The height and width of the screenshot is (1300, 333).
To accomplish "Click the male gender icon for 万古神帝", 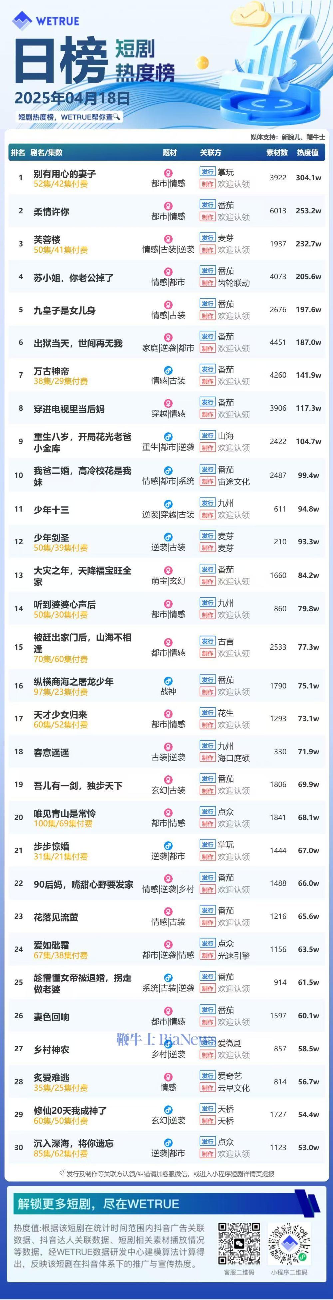I will [168, 370].
